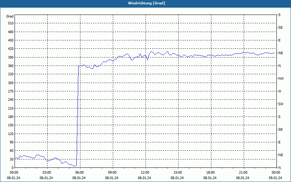Click the date label 09.01.24
Image resolution: width=291 pixels, height=182 pixels.
pyautogui.click(x=275, y=178)
